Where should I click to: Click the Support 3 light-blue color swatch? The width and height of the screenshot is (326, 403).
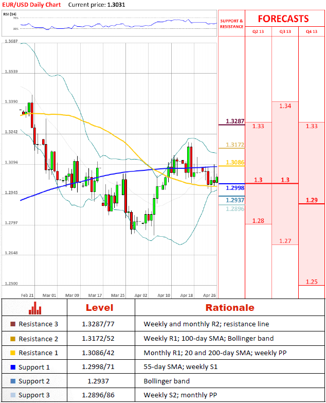click(x=13, y=395)
